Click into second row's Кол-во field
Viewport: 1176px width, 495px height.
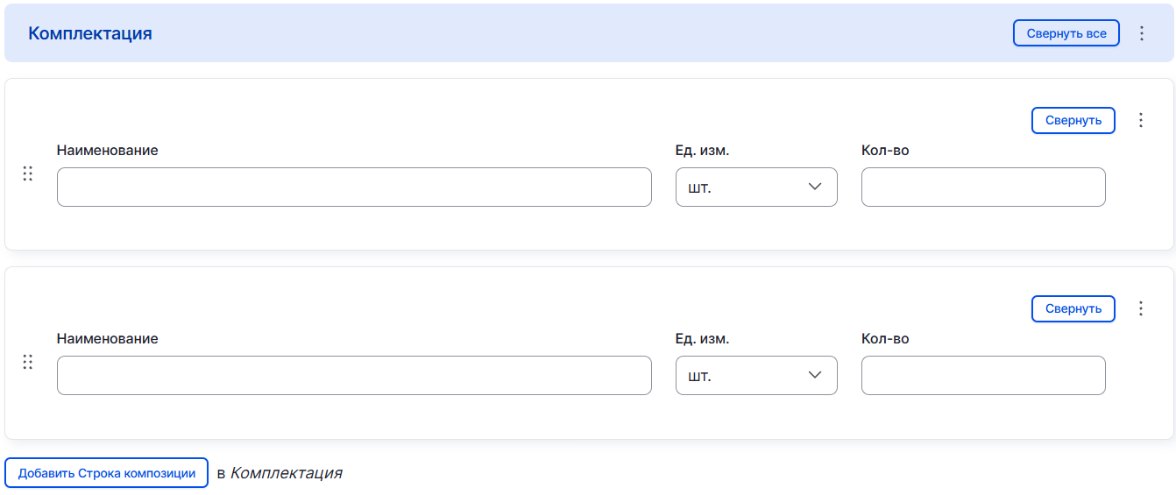point(982,376)
